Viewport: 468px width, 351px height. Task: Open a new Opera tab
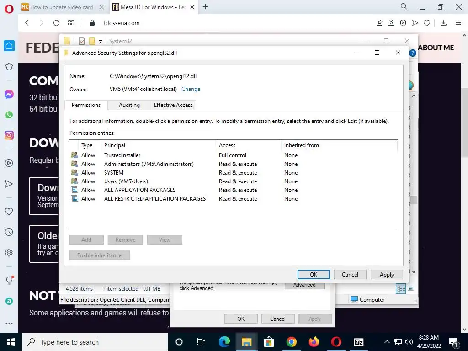[x=205, y=6]
